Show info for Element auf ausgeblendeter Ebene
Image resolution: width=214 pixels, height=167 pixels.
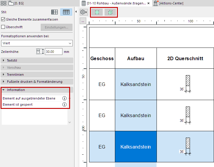[64, 98]
